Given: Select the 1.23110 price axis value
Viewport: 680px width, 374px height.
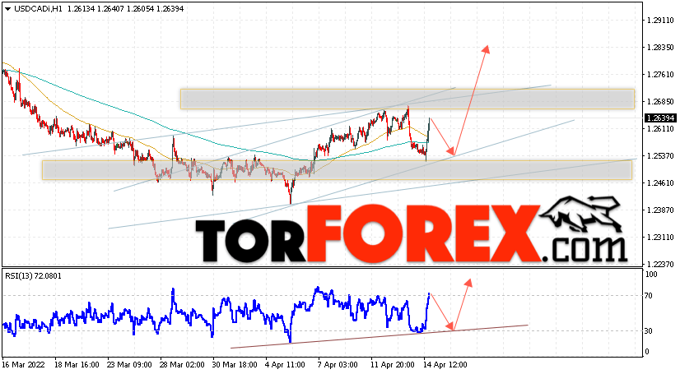Looking at the screenshot, I should click(x=660, y=238).
